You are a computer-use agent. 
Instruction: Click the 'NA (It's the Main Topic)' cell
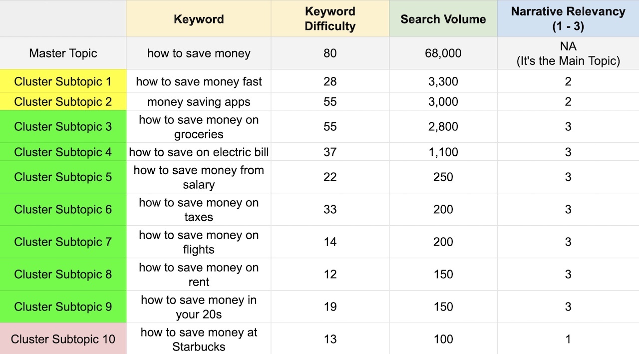(568, 53)
